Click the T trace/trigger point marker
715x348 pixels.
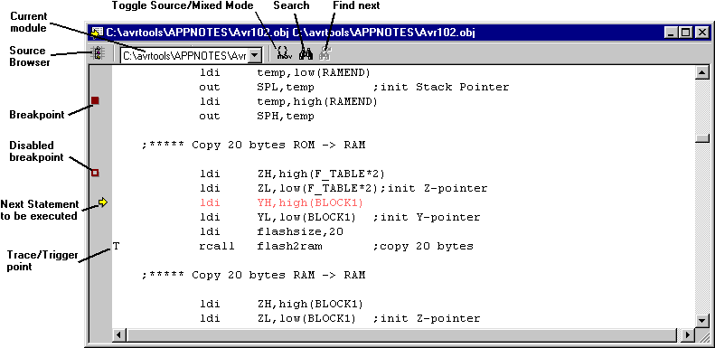(117, 246)
